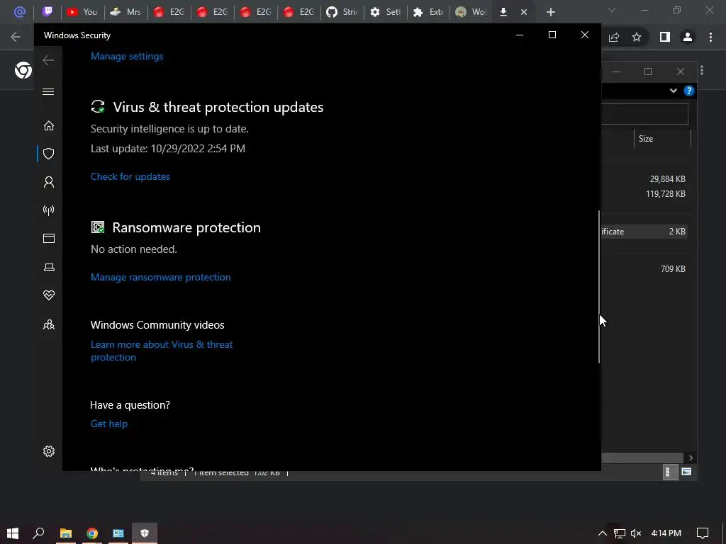Switch to the Mrs browser tab

point(125,12)
